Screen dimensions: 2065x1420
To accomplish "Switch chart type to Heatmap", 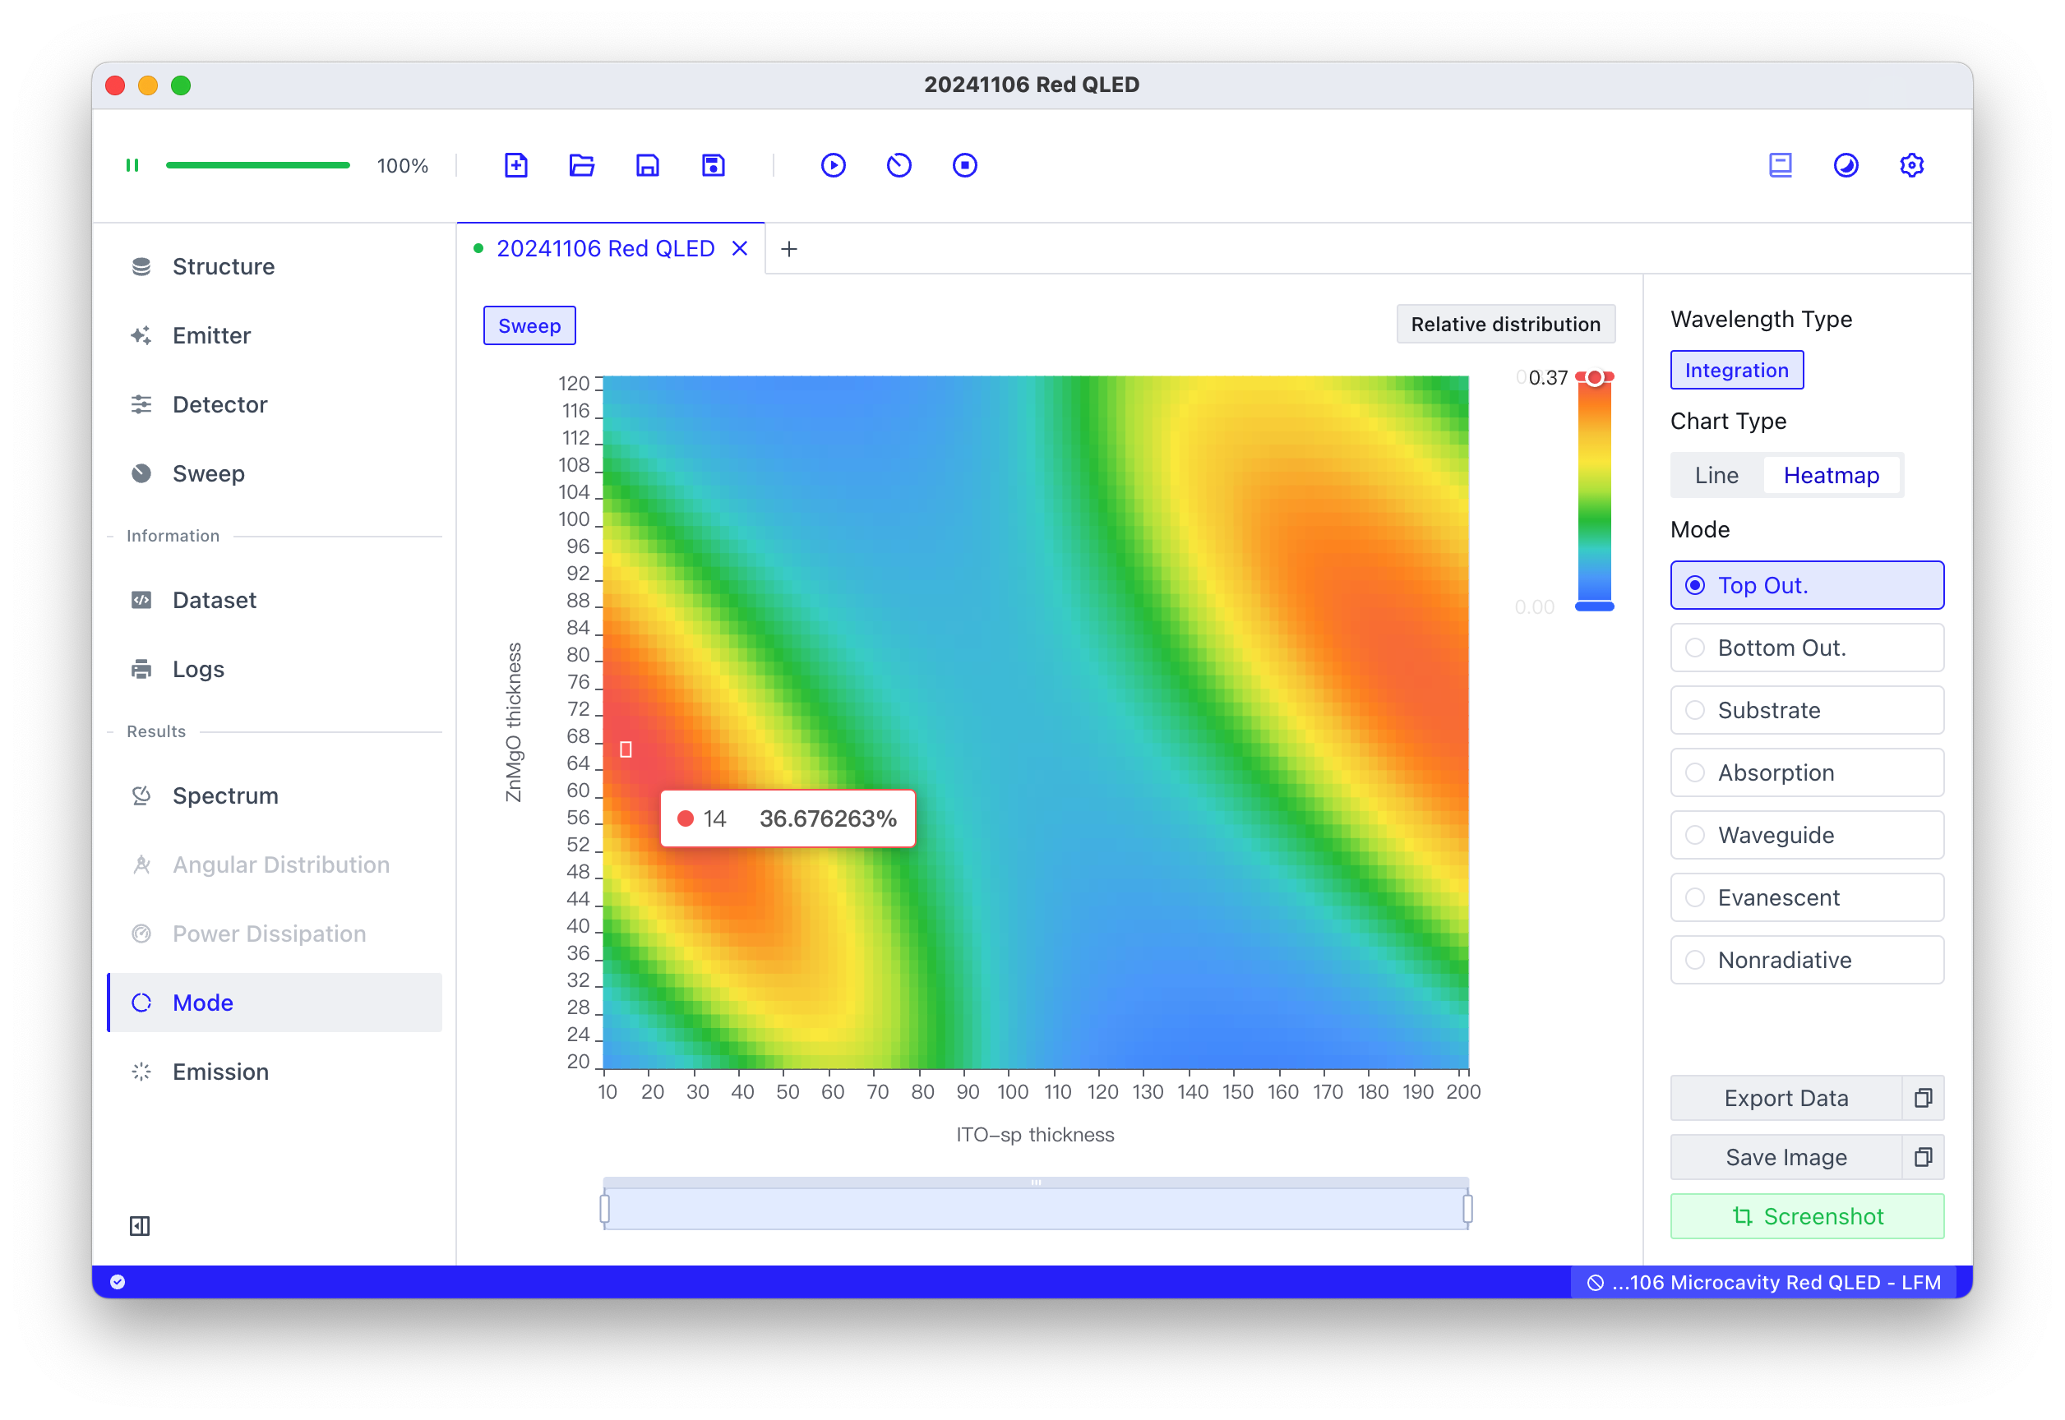I will pyautogui.click(x=1832, y=476).
